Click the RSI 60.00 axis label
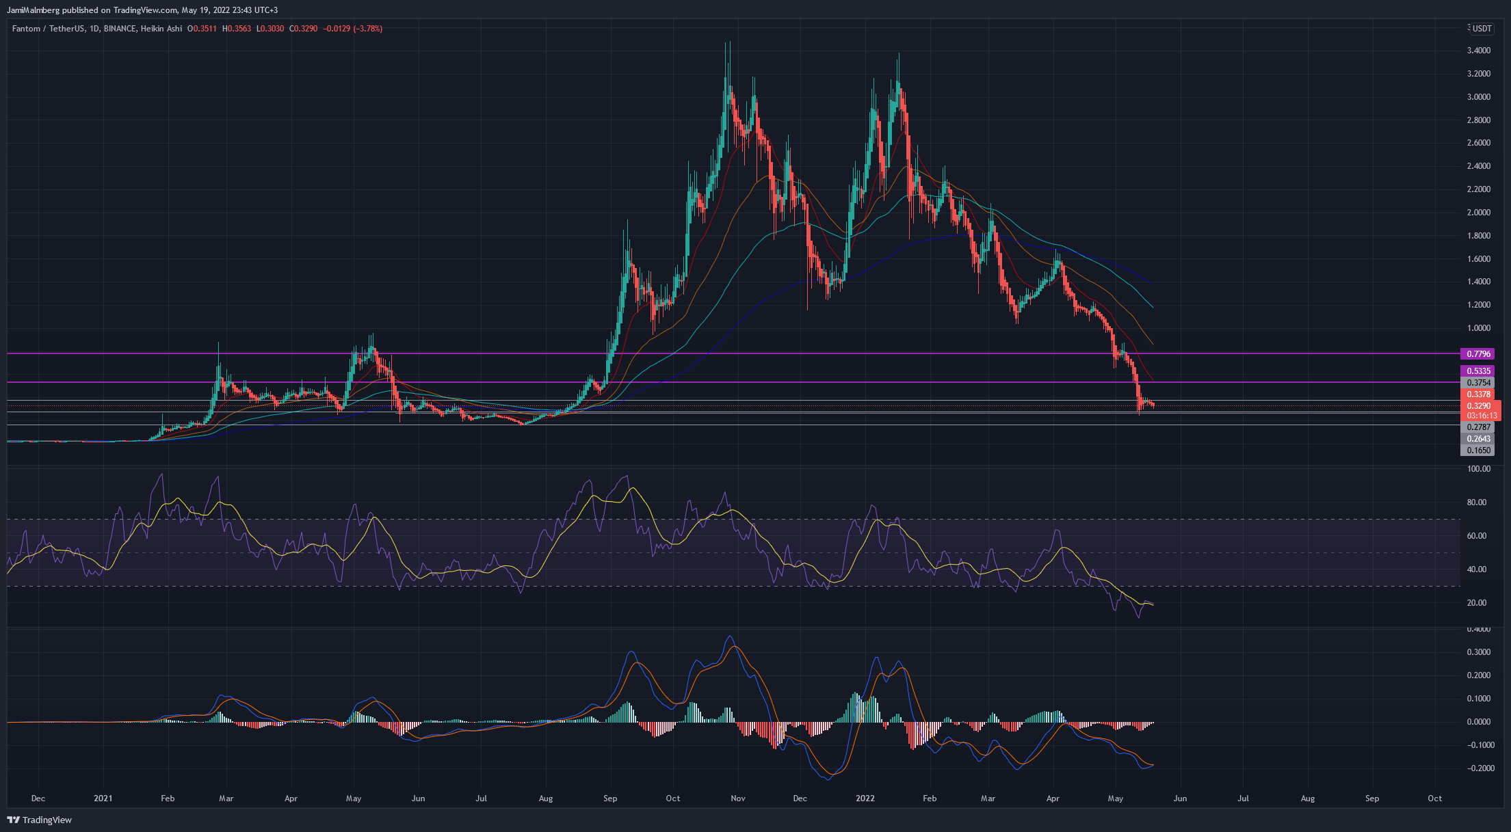 pyautogui.click(x=1477, y=536)
